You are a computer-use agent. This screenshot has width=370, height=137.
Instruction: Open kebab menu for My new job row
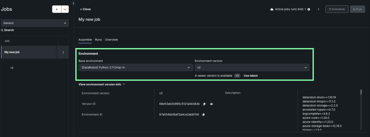pyautogui.click(x=63, y=52)
